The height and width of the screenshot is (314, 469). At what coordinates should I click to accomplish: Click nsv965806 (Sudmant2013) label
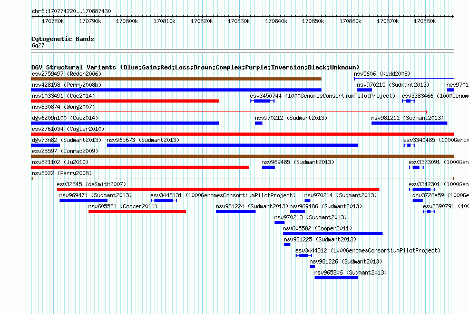tap(350, 272)
